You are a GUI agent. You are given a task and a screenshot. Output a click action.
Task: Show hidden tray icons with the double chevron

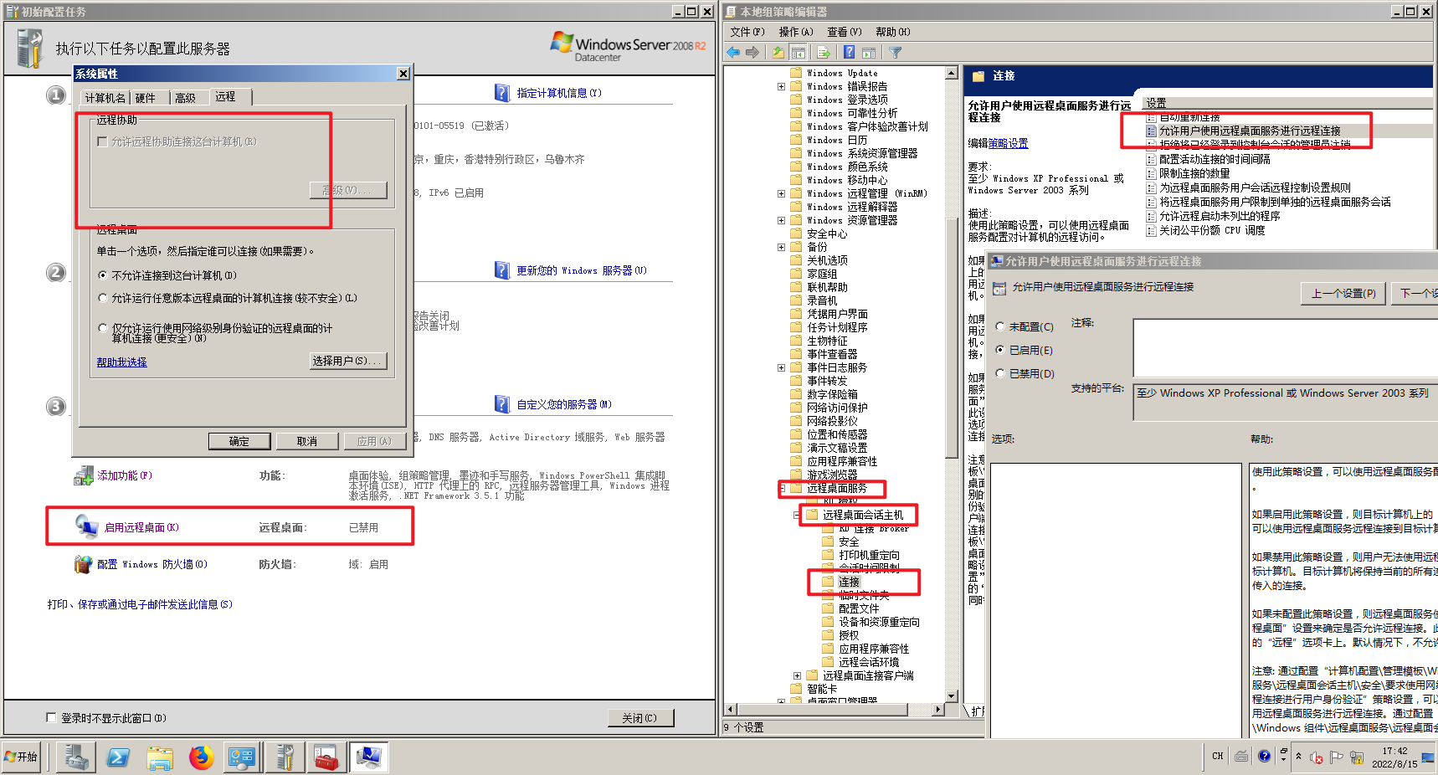click(x=1298, y=756)
